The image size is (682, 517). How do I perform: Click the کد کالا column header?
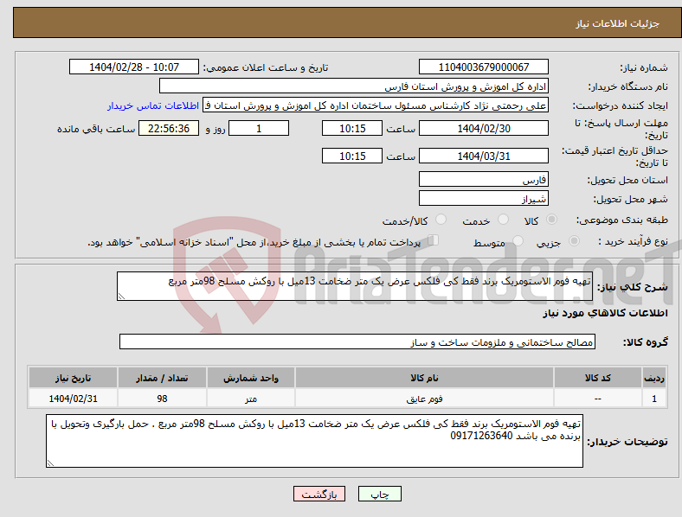[598, 378]
